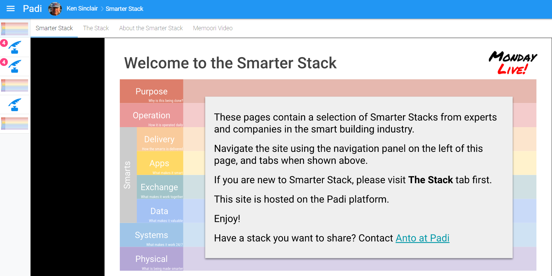Select the Delivery layer block
This screenshot has height=276, width=552.
[160, 139]
